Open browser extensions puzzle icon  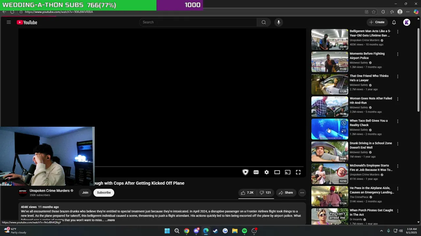tap(383, 12)
